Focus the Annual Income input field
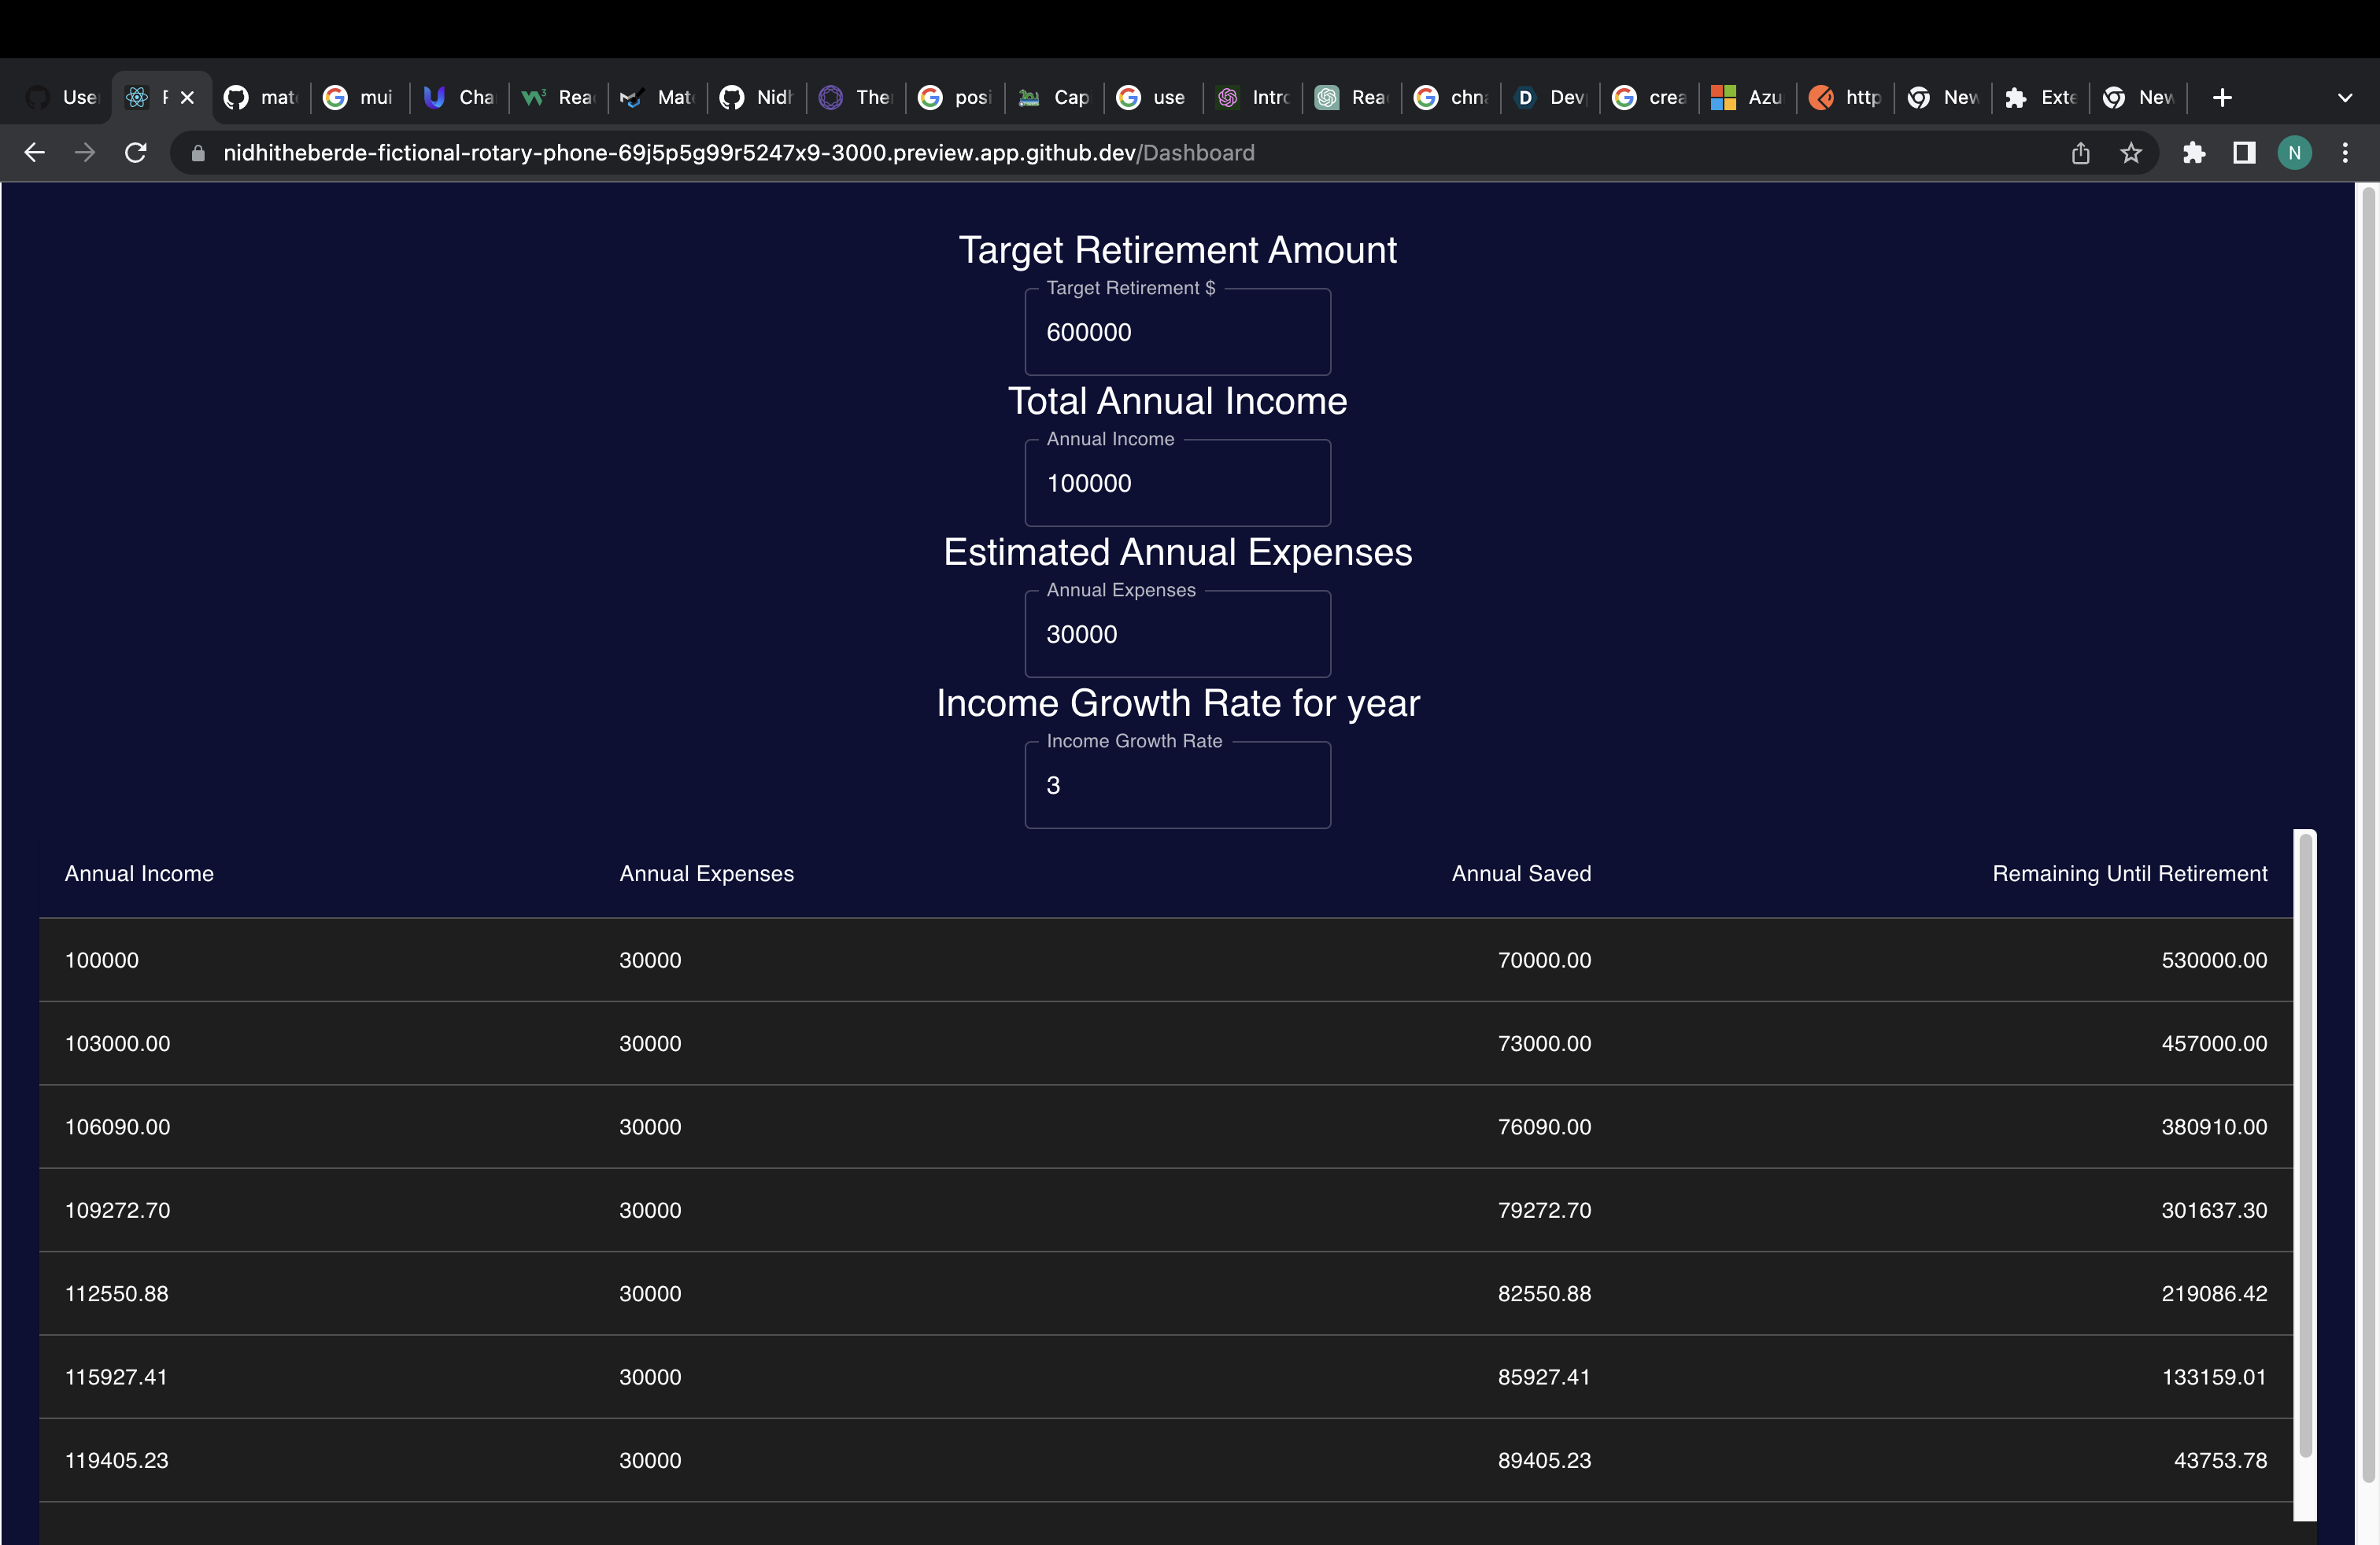 click(x=1177, y=484)
